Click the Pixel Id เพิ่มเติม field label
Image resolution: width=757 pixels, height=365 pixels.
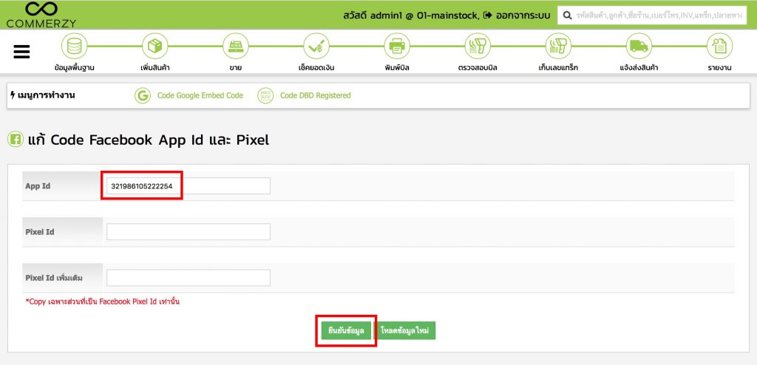(x=55, y=278)
